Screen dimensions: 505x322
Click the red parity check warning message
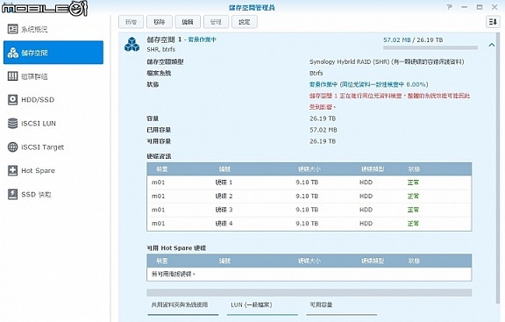coord(389,101)
